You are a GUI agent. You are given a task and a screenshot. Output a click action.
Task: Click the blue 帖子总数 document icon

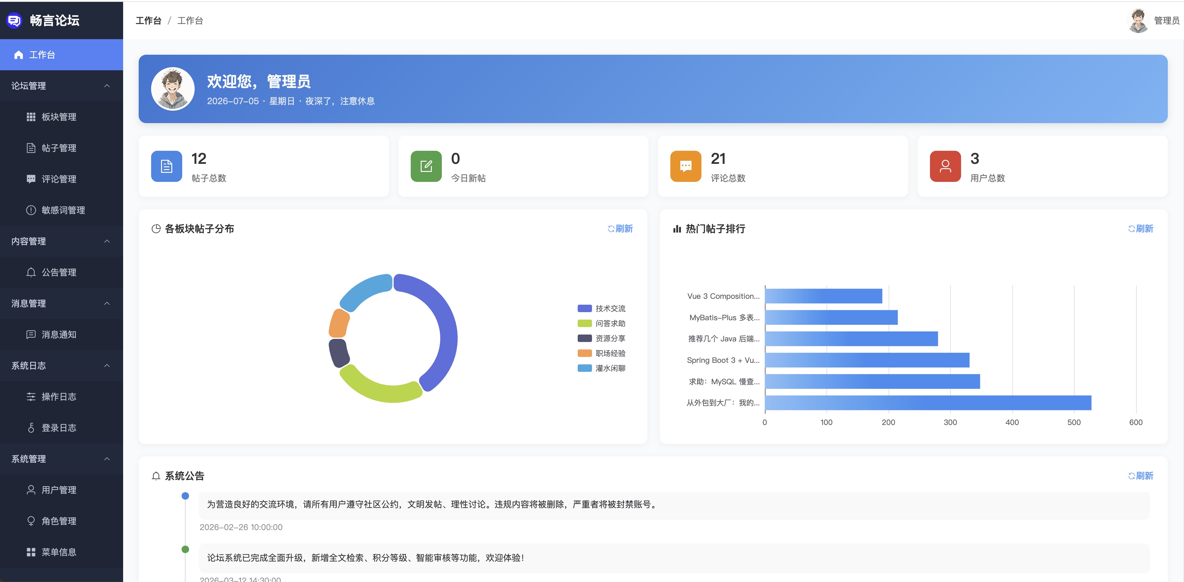pos(166,166)
